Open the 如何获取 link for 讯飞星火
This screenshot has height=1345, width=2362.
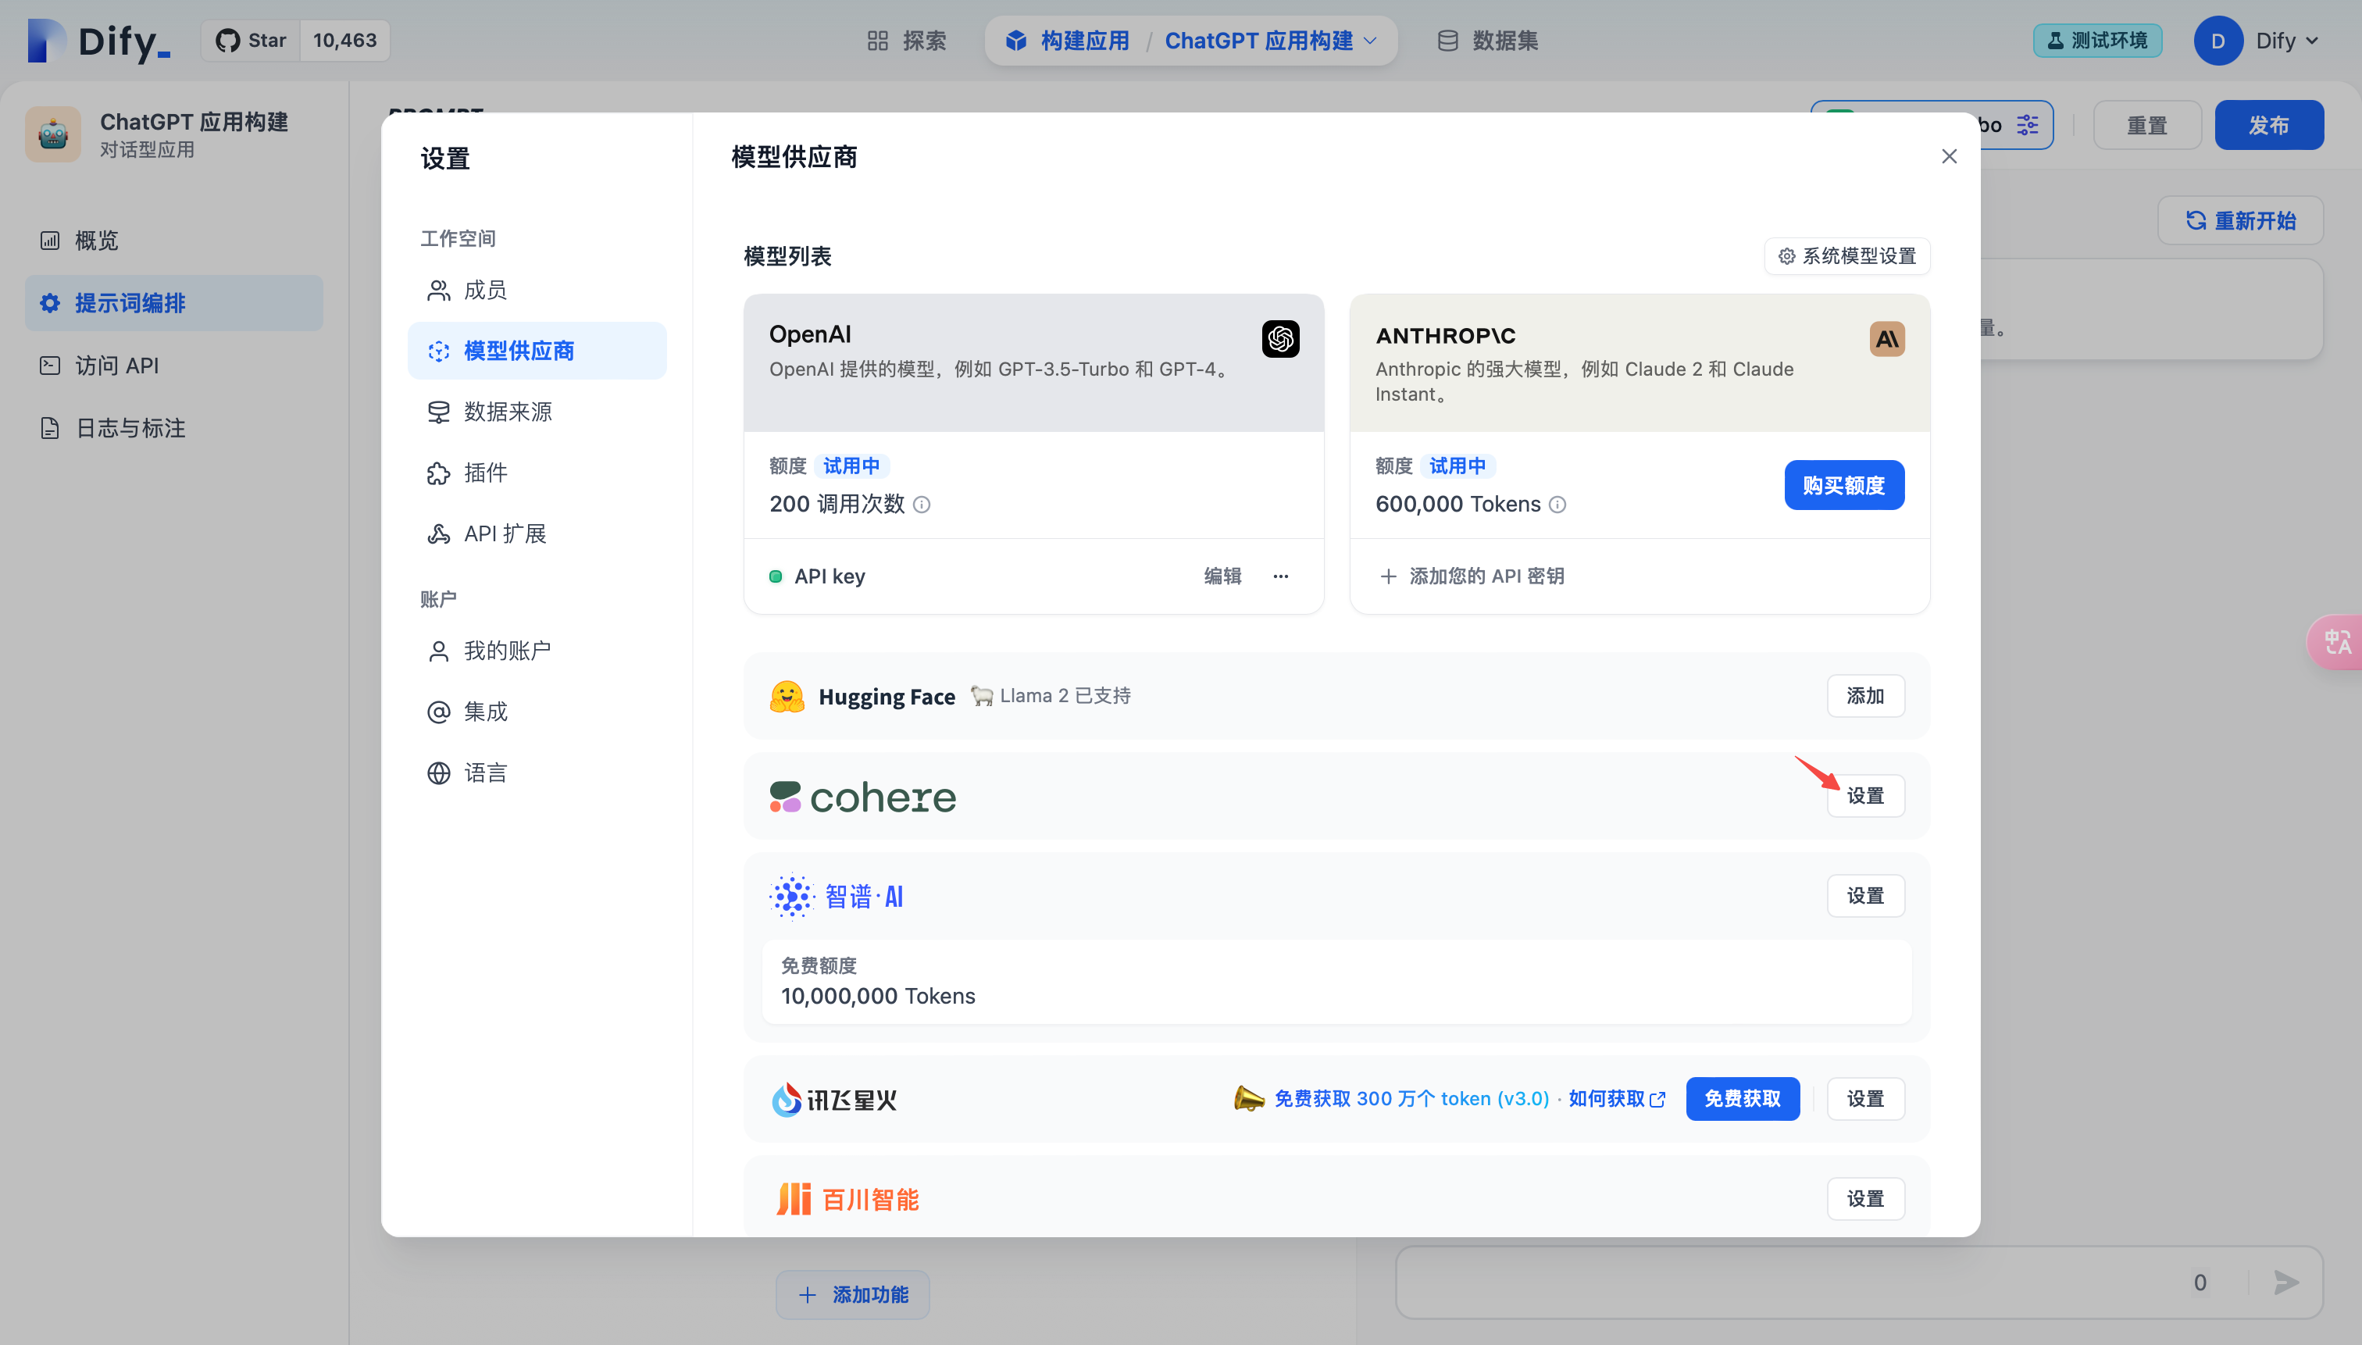[1607, 1098]
